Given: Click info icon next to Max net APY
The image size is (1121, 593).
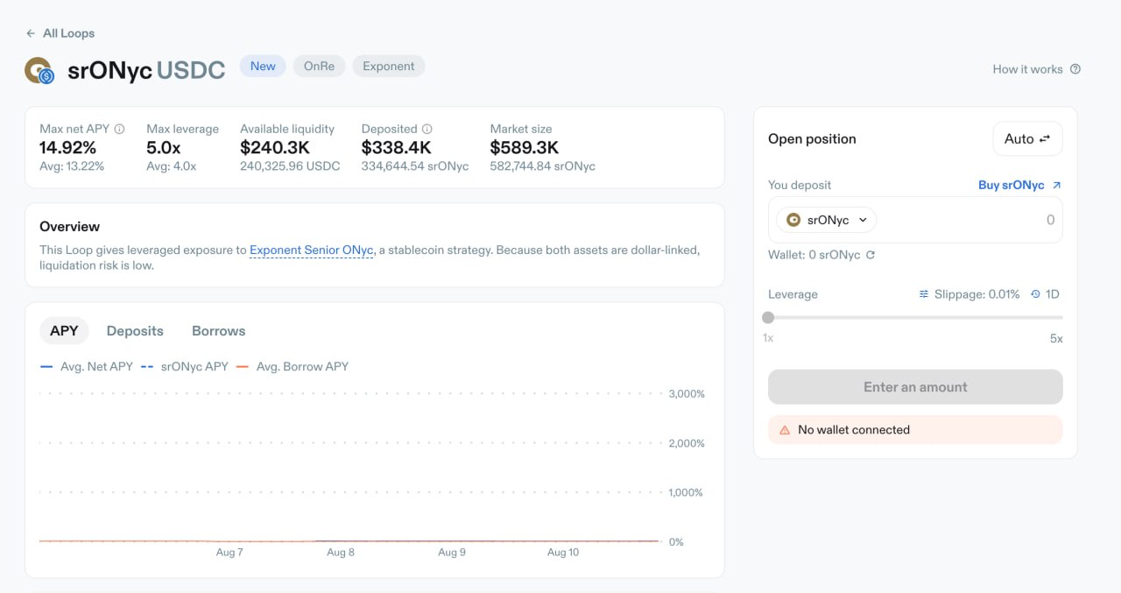Looking at the screenshot, I should (x=120, y=129).
